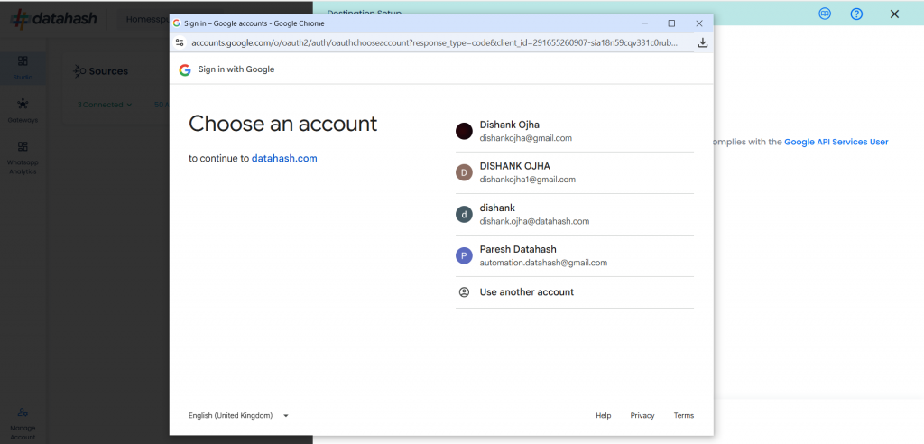Image resolution: width=924 pixels, height=444 pixels.
Task: Expand the 3 Connected dropdown
Action: (105, 105)
